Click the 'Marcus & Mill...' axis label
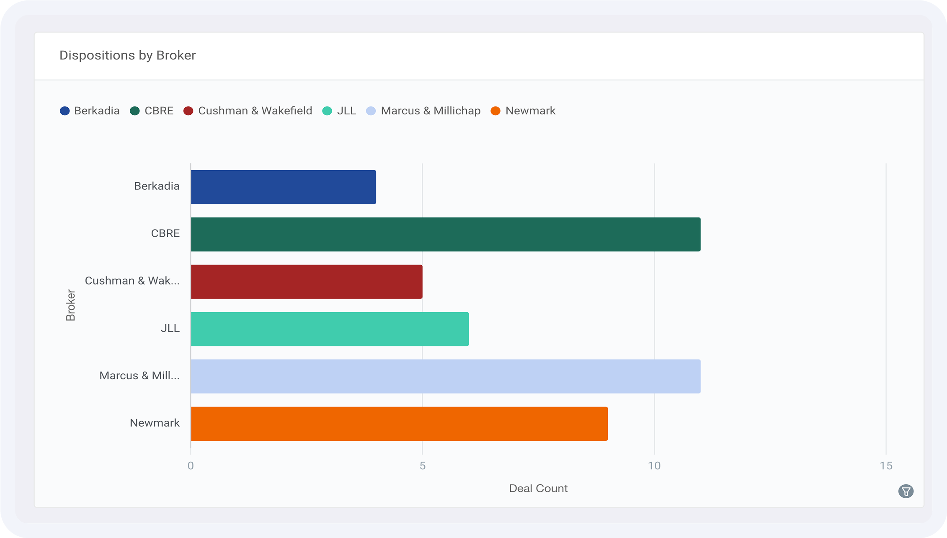This screenshot has width=947, height=538. coord(139,375)
